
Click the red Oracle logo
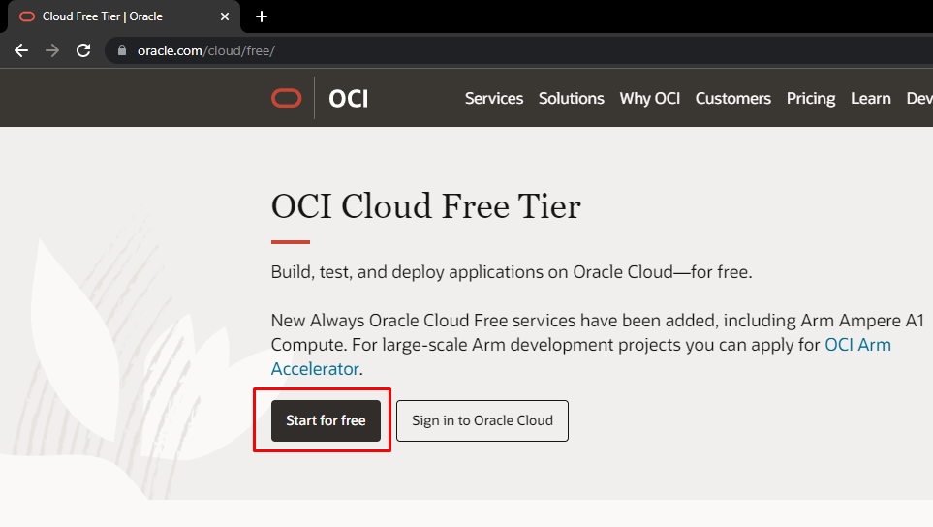[x=286, y=98]
